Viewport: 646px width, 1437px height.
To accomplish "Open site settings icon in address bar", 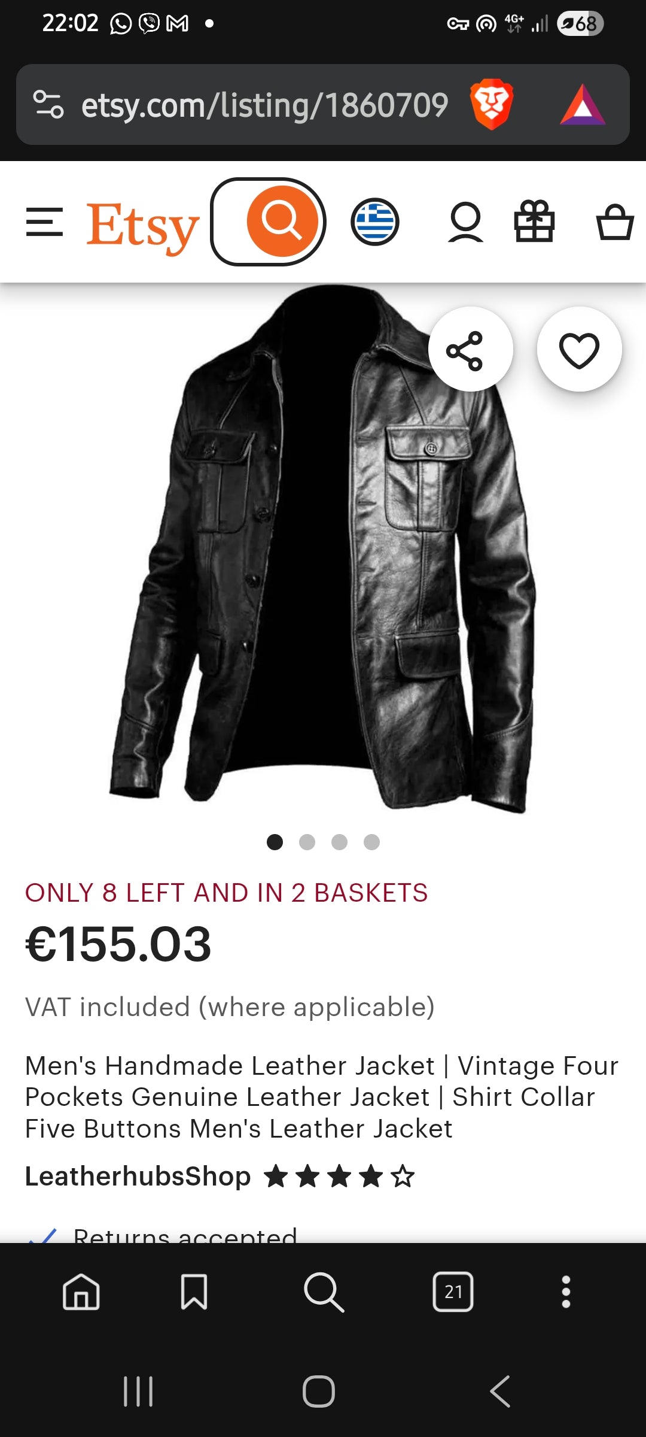I will [48, 104].
